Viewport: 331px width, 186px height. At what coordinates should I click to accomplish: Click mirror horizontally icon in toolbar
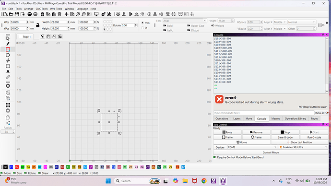(x=137, y=14)
